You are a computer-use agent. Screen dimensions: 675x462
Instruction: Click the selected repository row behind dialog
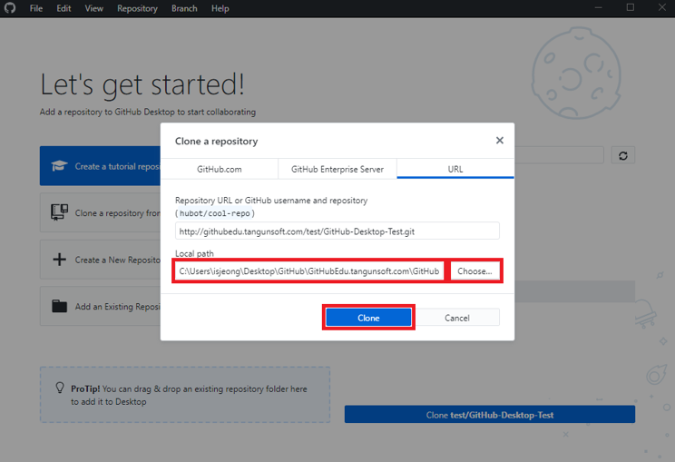click(574, 291)
